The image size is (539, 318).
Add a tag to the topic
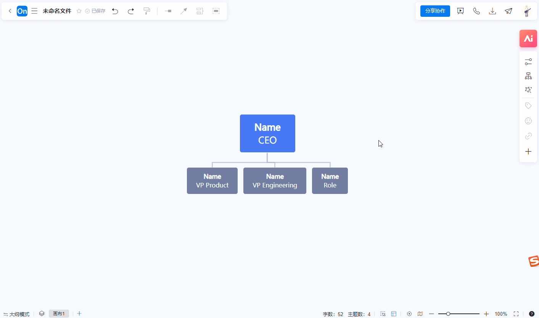(528, 106)
